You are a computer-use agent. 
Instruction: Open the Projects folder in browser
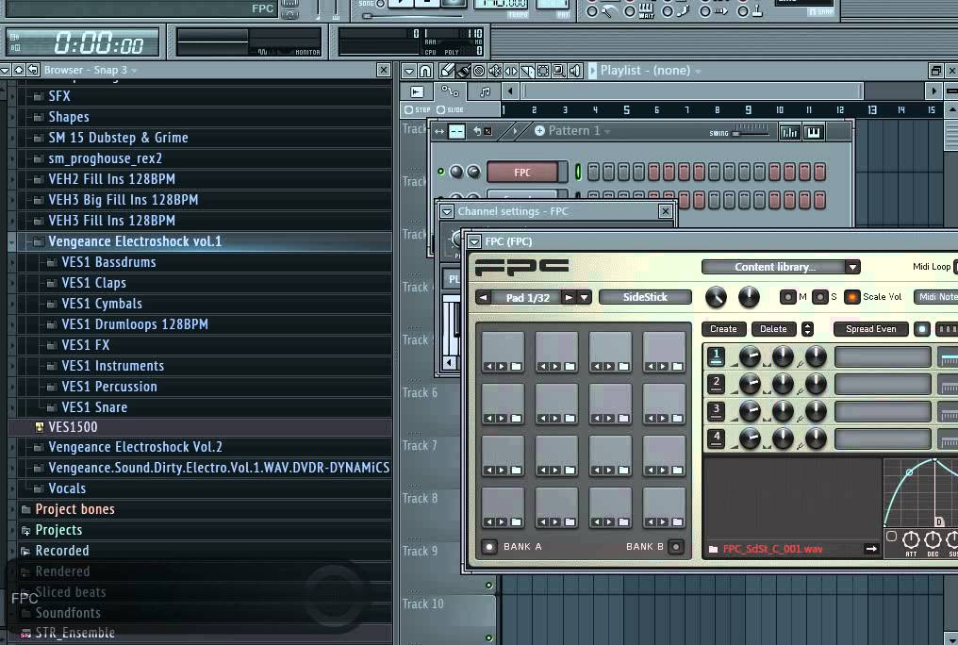(58, 530)
